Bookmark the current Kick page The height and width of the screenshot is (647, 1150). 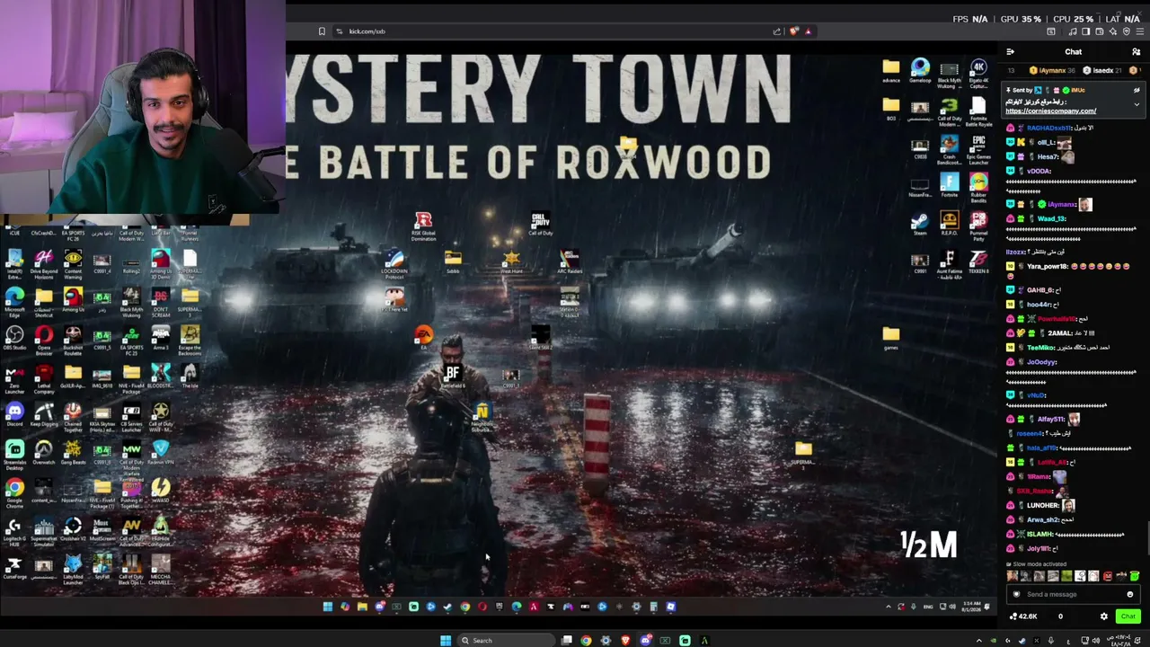click(x=322, y=31)
